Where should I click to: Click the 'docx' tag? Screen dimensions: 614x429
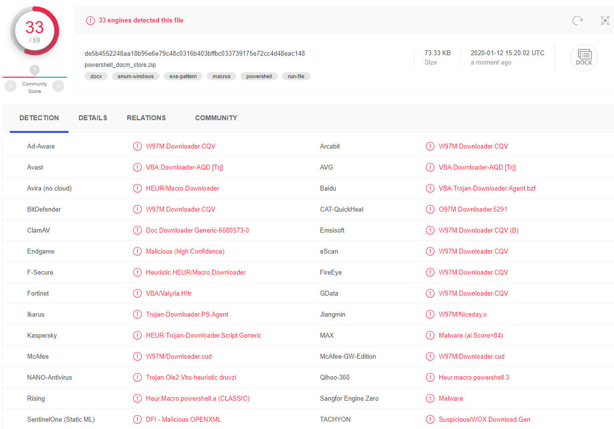click(x=96, y=76)
